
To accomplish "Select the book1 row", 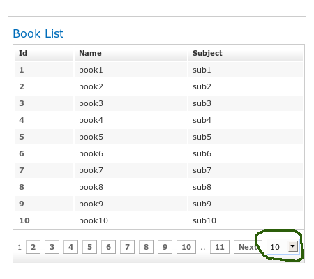I will (158, 70).
